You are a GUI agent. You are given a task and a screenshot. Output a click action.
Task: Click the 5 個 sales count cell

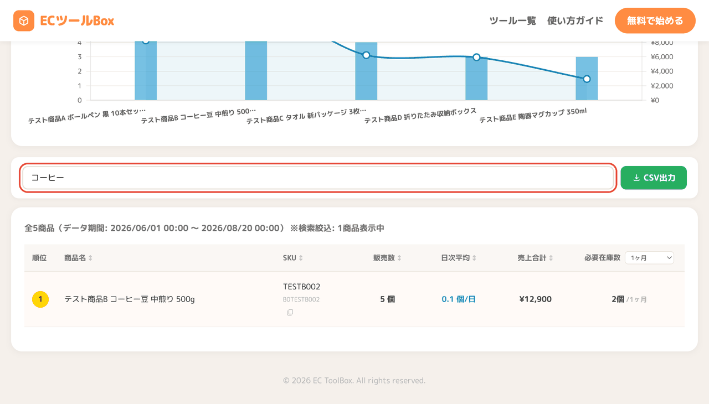pyautogui.click(x=387, y=299)
